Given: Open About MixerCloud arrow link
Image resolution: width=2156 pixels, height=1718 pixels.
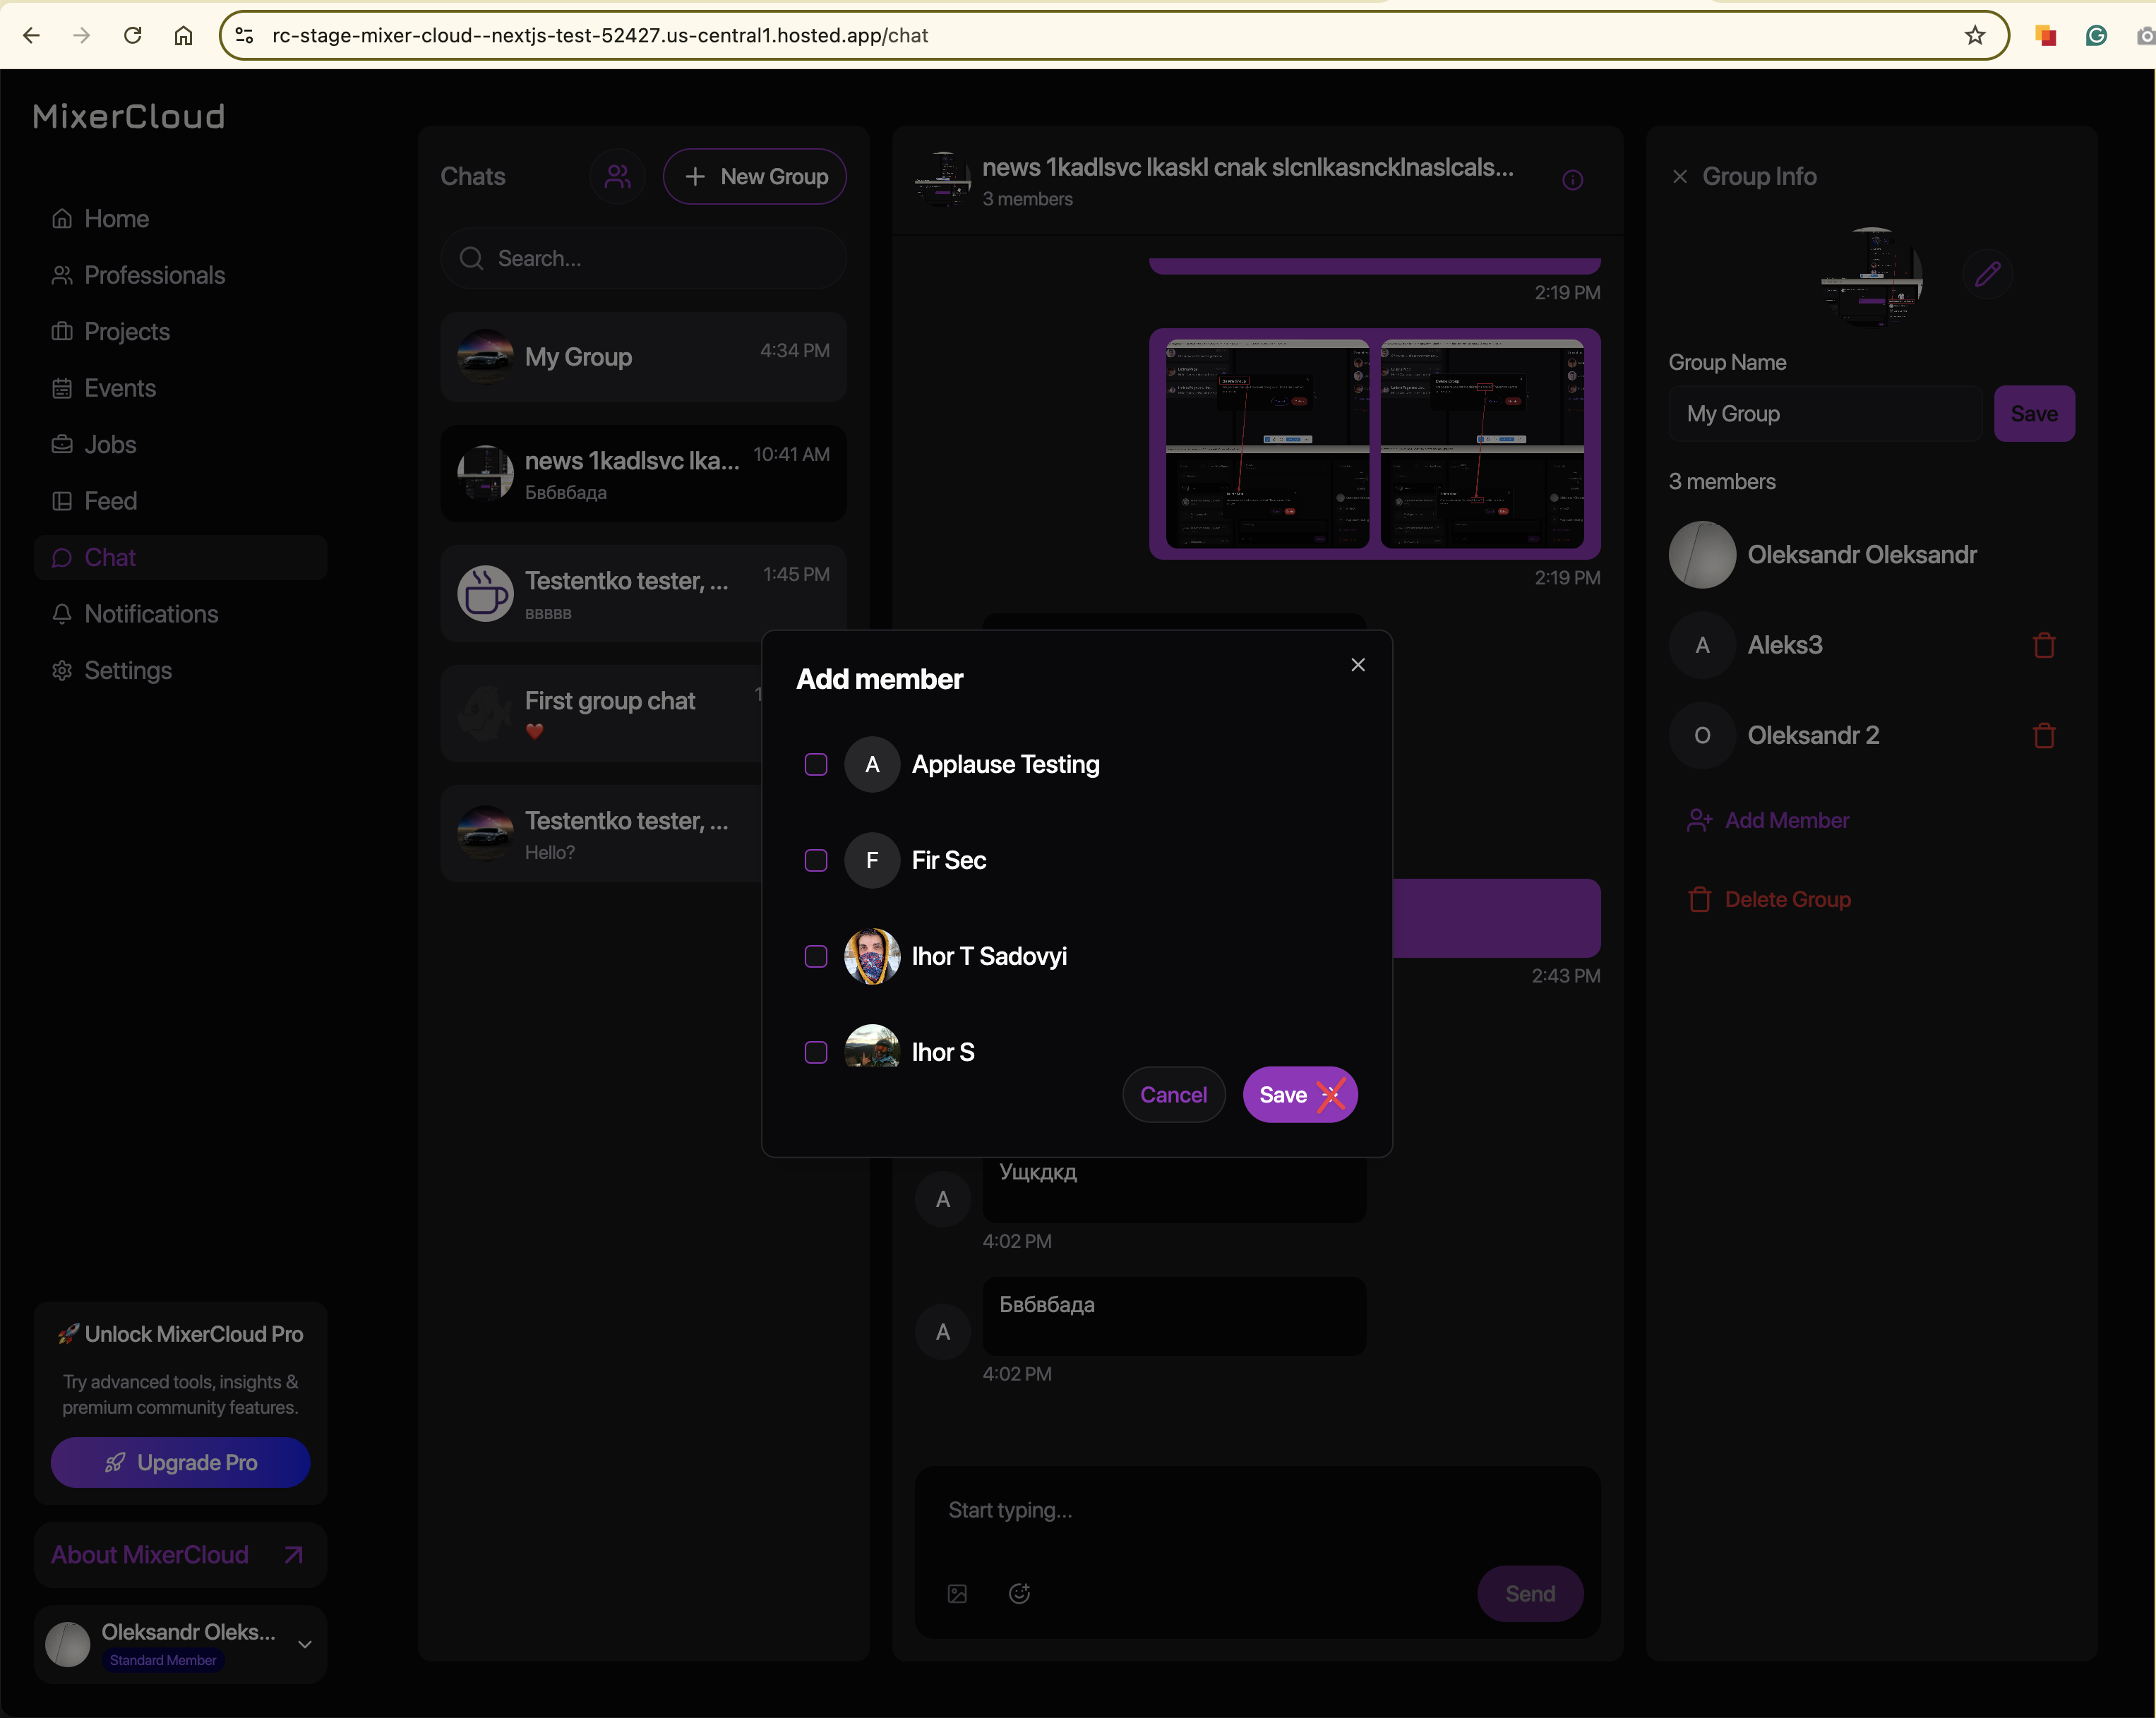Looking at the screenshot, I should coord(293,1555).
